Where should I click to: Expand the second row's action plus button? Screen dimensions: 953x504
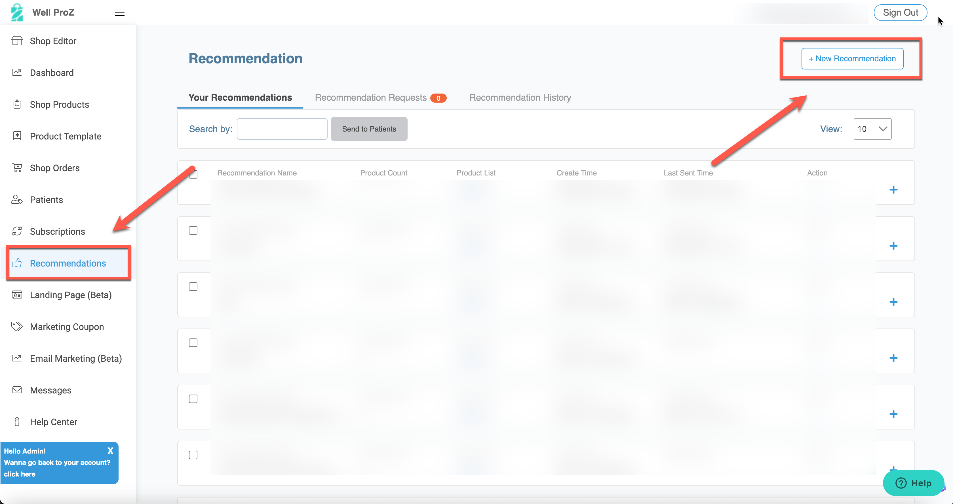[894, 245]
